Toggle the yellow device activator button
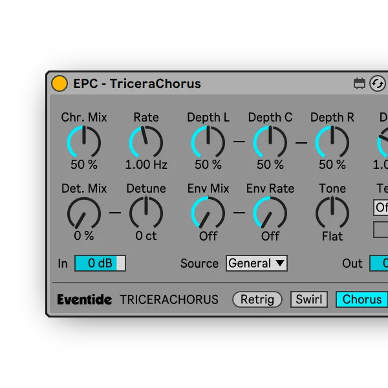Screen dimensions: 388x388 point(59,83)
